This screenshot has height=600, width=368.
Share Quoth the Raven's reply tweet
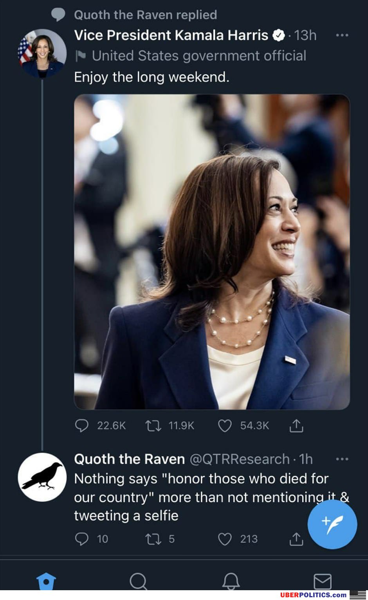point(296,539)
